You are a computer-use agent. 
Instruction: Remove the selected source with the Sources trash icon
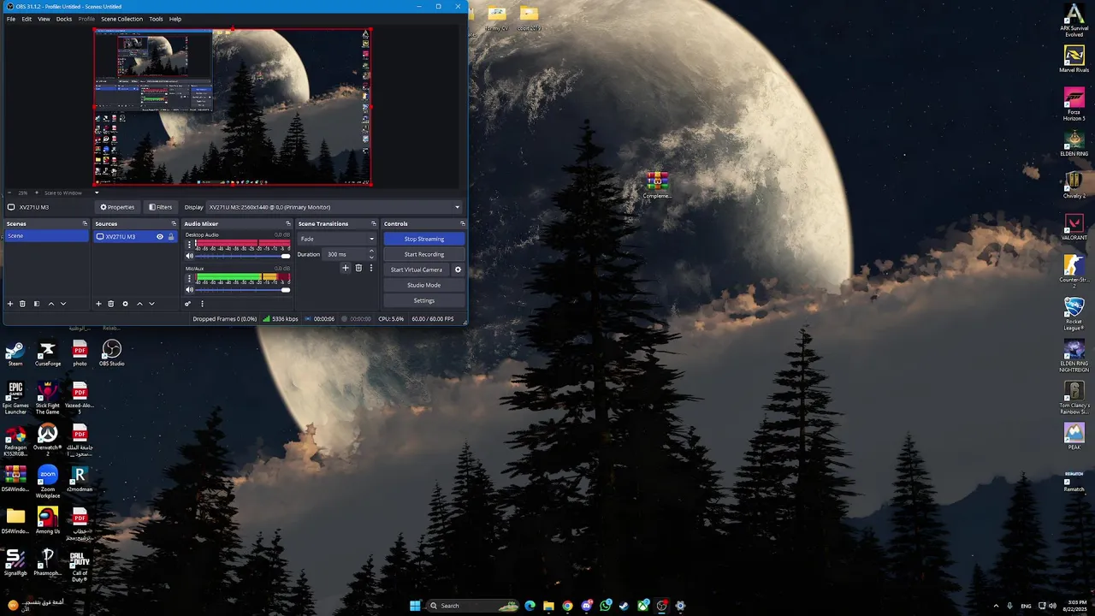click(x=110, y=304)
